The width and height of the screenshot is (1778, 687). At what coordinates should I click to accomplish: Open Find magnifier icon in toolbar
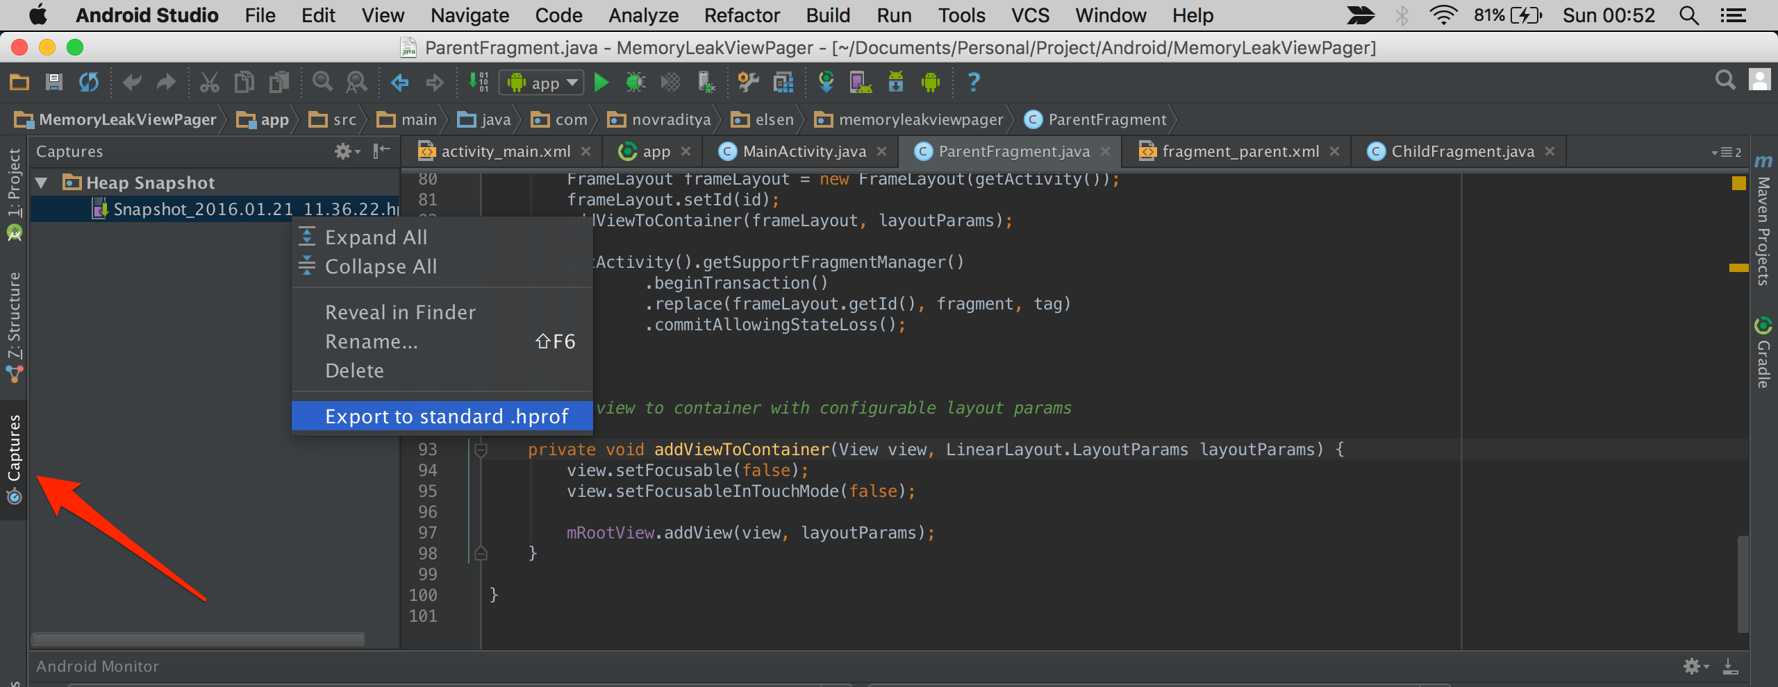tap(322, 83)
